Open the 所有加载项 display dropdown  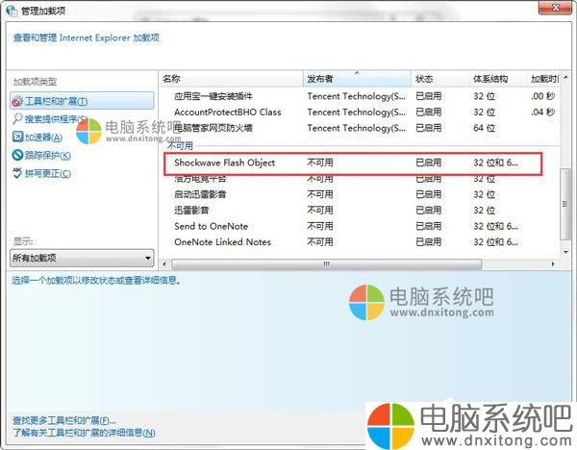[82, 258]
